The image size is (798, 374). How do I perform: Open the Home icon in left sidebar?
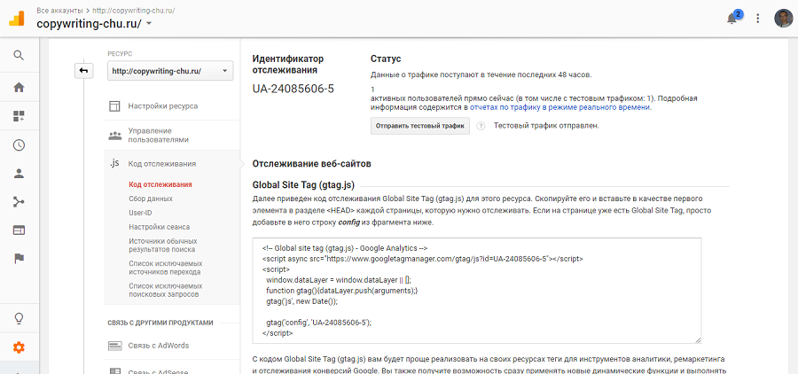tap(19, 87)
